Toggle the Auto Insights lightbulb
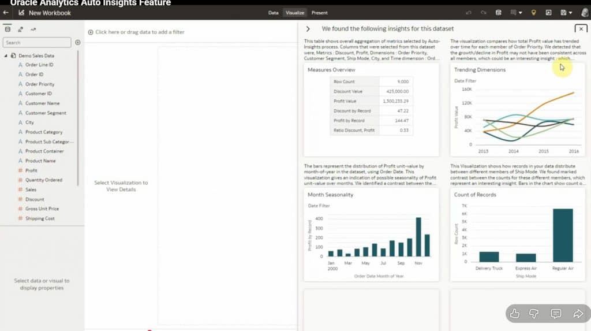 [533, 13]
